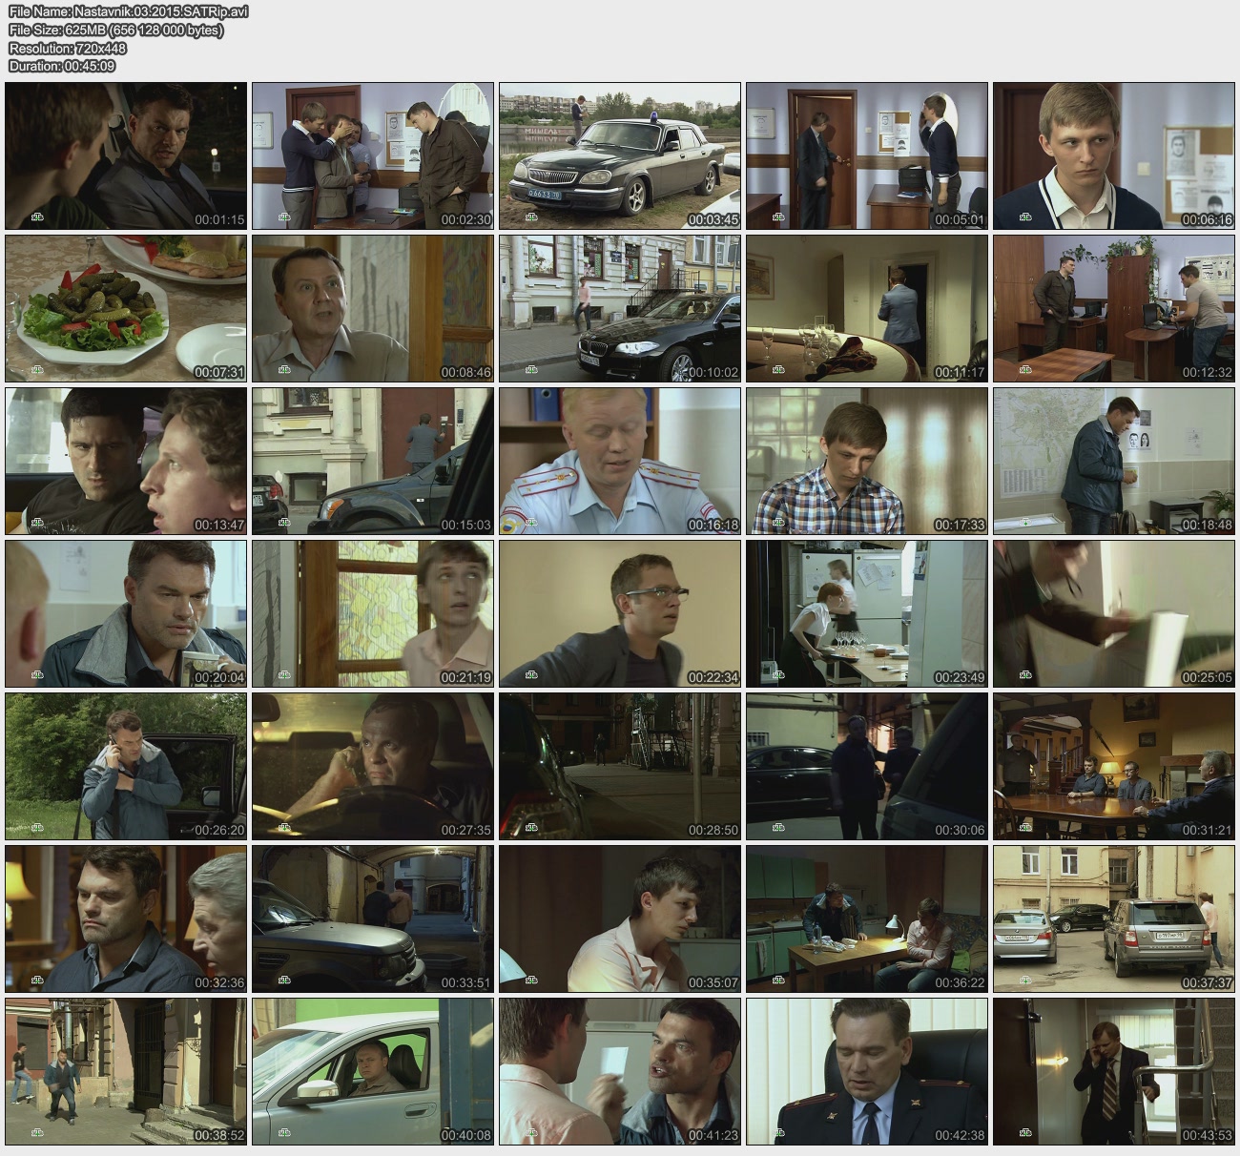Image resolution: width=1240 pixels, height=1156 pixels.
Task: Click the kitchen scene thumbnail at 00:23:49
Action: coord(867,613)
